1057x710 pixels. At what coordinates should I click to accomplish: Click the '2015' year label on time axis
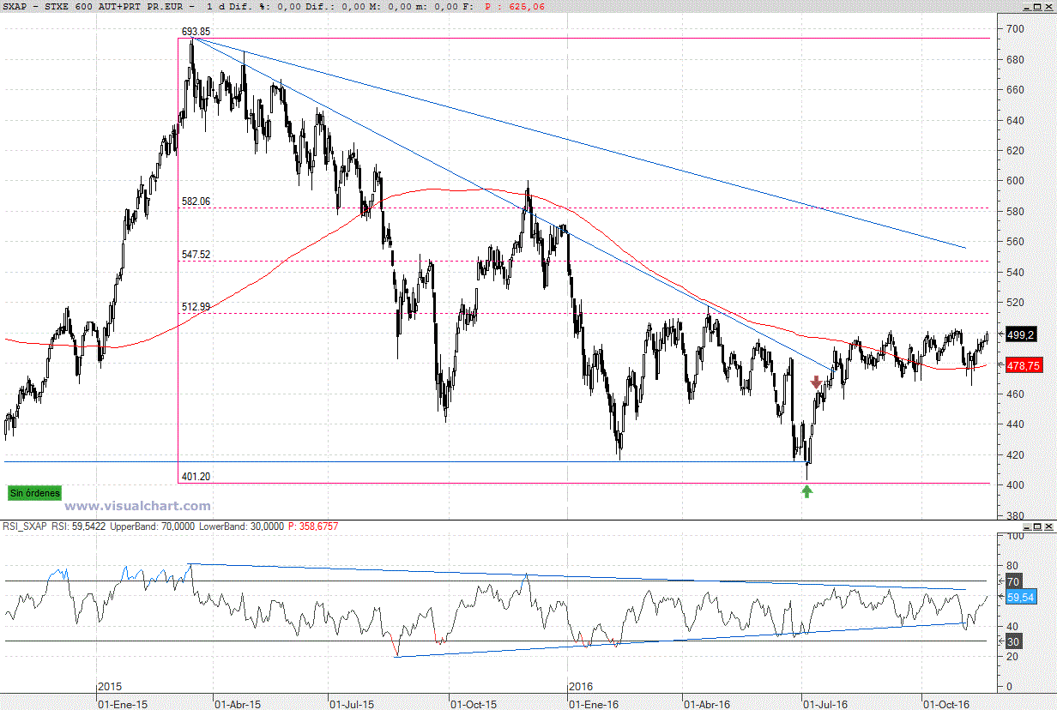(109, 687)
